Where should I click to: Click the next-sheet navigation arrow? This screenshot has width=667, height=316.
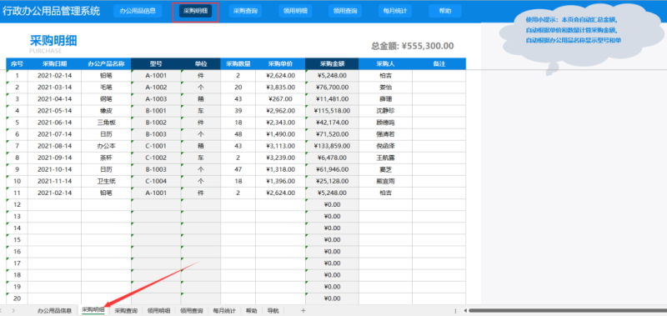pyautogui.click(x=13, y=310)
